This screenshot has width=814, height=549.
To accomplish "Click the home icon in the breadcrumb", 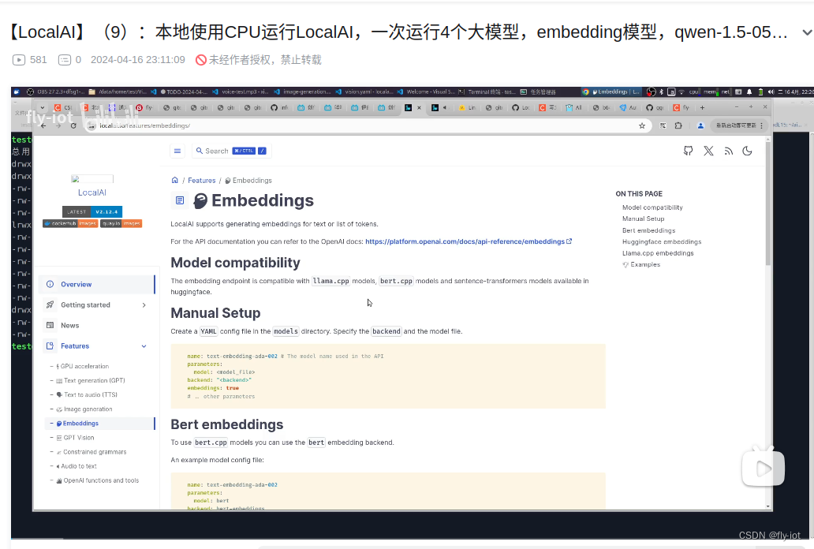I will 175,180.
